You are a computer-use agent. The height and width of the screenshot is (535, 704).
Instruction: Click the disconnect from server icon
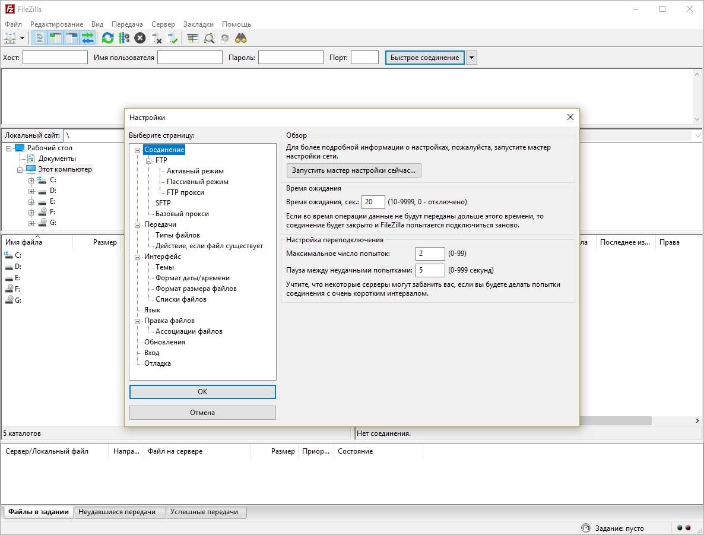[x=156, y=38]
